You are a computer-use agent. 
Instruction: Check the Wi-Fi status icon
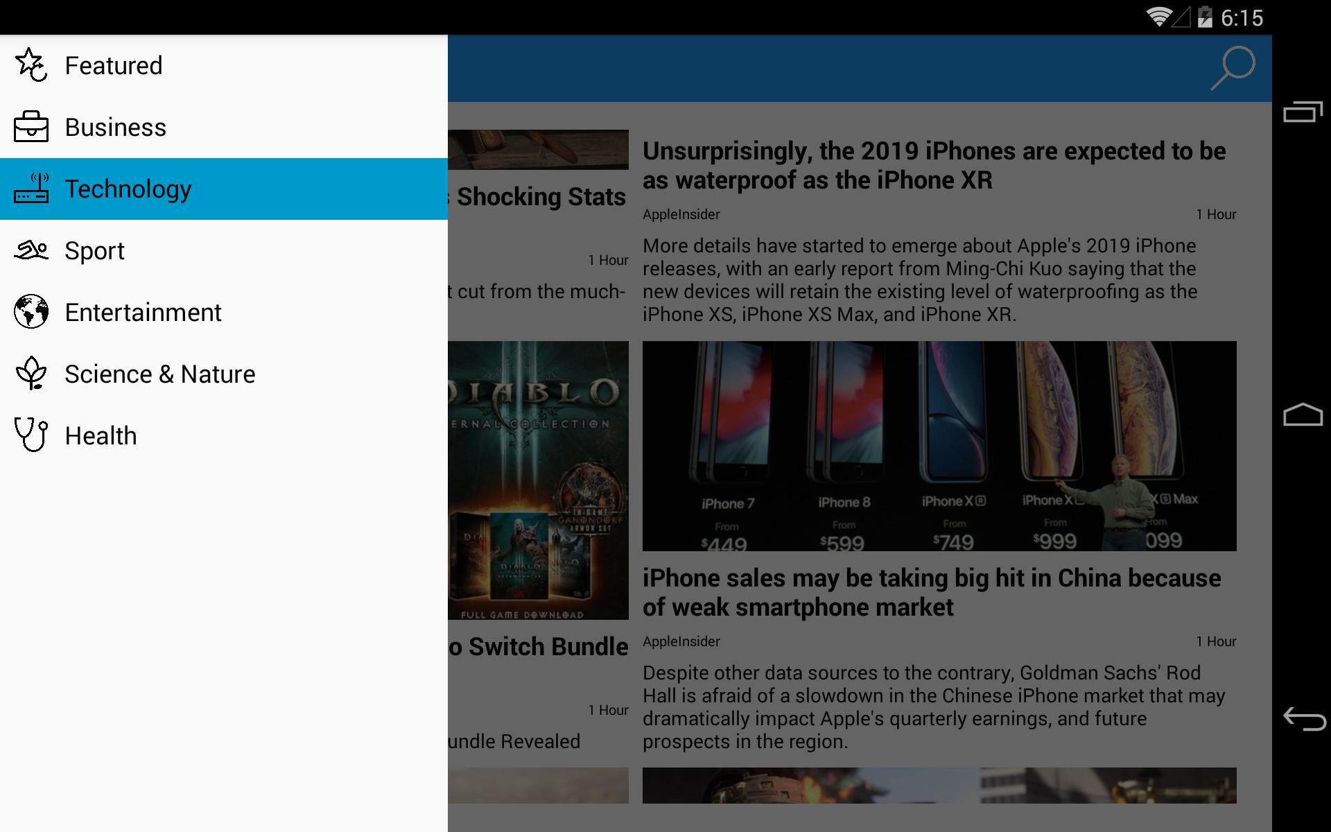(1158, 17)
